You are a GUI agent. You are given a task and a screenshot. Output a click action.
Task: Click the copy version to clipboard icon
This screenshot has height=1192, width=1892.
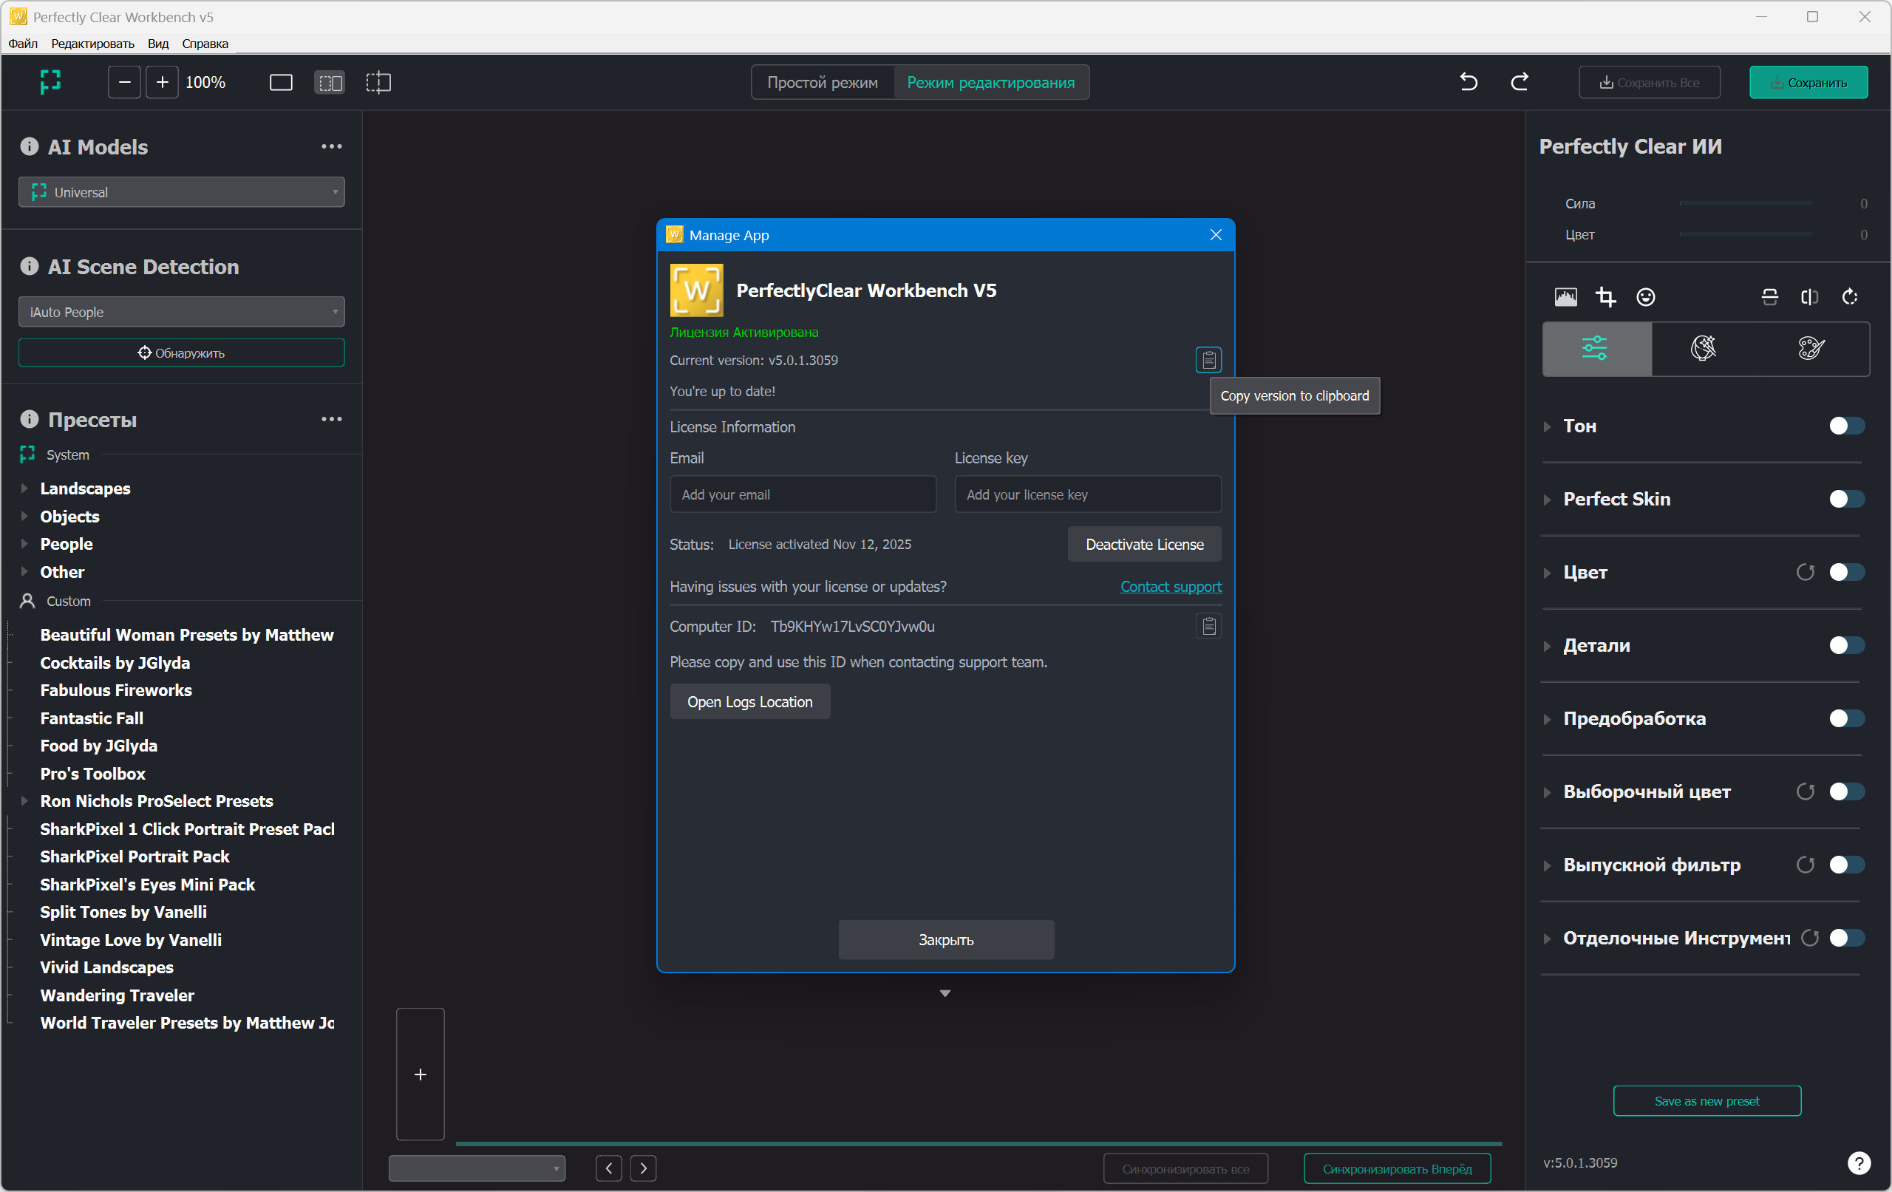pyautogui.click(x=1208, y=360)
